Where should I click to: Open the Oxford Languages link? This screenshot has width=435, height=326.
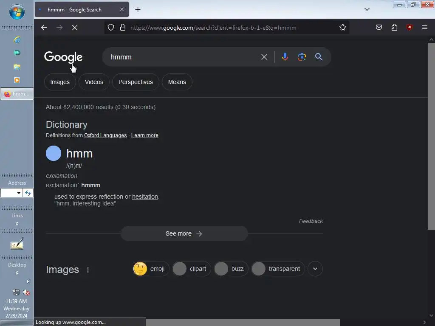coord(105,135)
